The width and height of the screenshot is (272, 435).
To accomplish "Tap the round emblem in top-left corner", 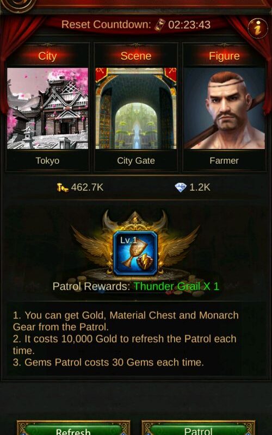I will [x=18, y=4].
